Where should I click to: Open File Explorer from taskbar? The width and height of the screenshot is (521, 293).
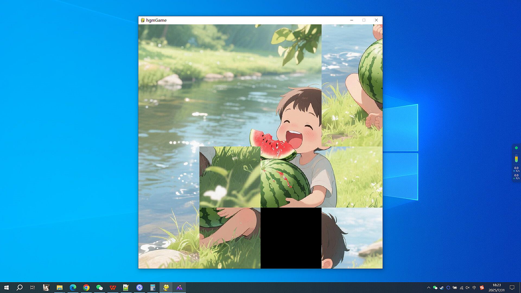point(59,288)
